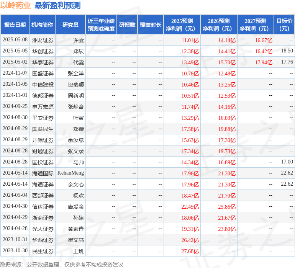Click researcher name KehanMeng

(70, 173)
